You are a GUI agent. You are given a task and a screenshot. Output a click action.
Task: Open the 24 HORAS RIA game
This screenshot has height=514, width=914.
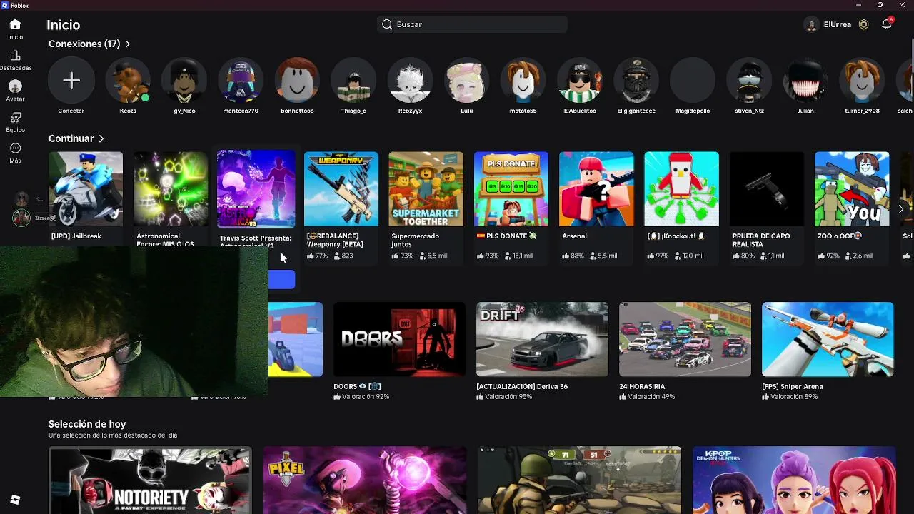coord(685,339)
